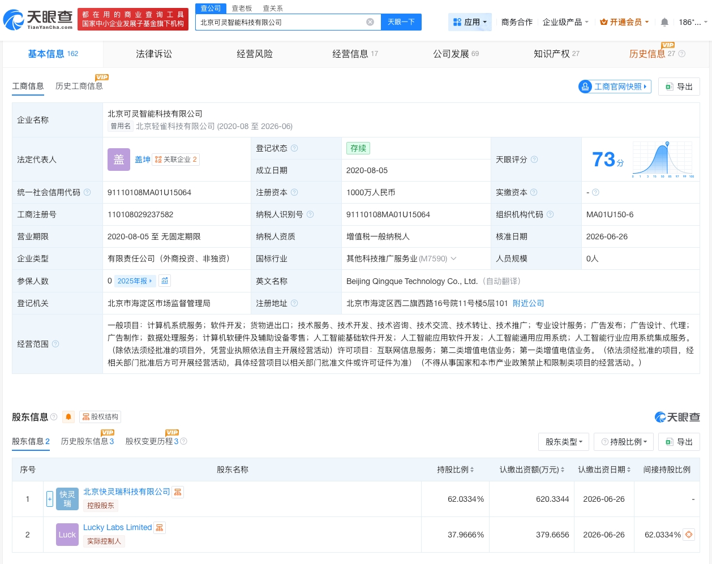The width and height of the screenshot is (712, 564).
Task: Open equity structure icon for Lucky Labs Limited
Action: (x=160, y=528)
